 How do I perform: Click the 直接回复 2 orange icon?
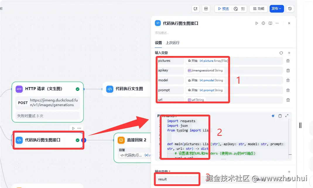[121, 140]
